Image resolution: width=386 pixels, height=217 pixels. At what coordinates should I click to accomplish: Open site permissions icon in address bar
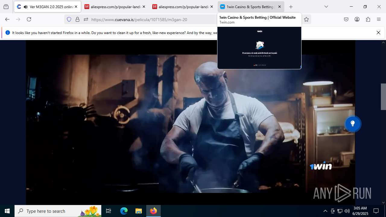click(86, 19)
